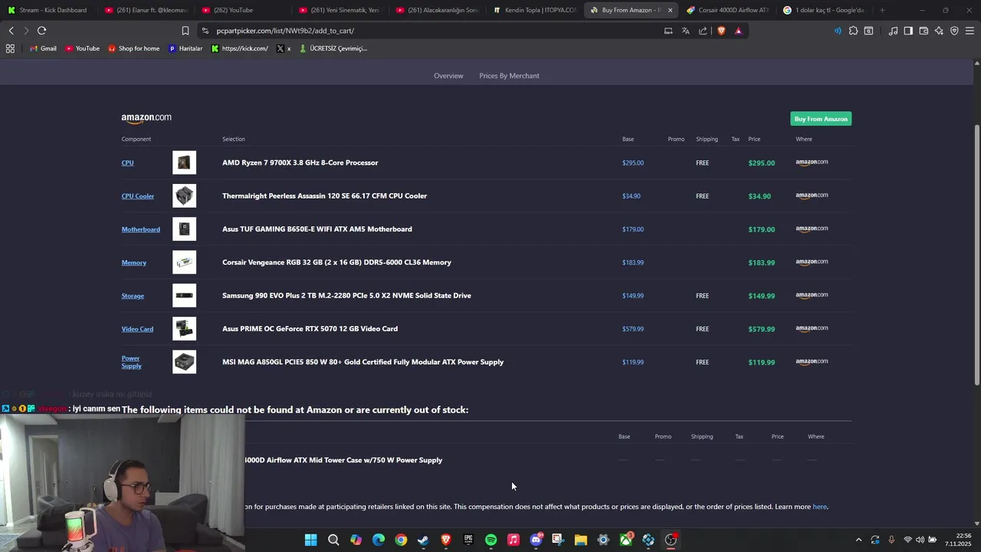
Task: Open the Windows Start menu
Action: point(310,540)
